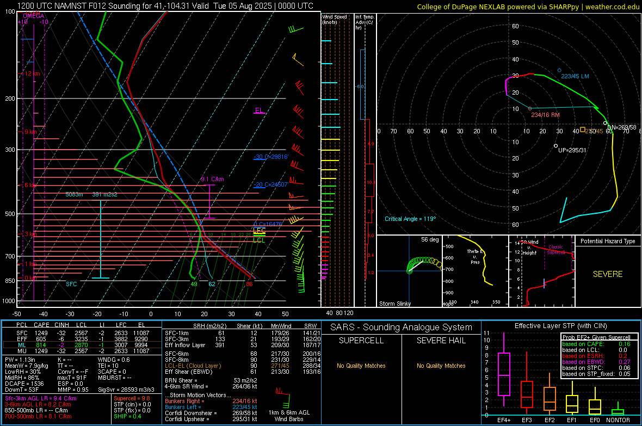Viewport: 642px width, 426px height.
Task: Click the 'Potential Hazard Type' header
Action: [x=608, y=241]
